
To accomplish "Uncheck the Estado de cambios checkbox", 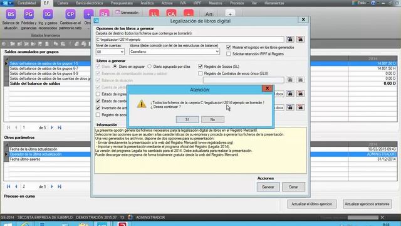I will 98,101.
